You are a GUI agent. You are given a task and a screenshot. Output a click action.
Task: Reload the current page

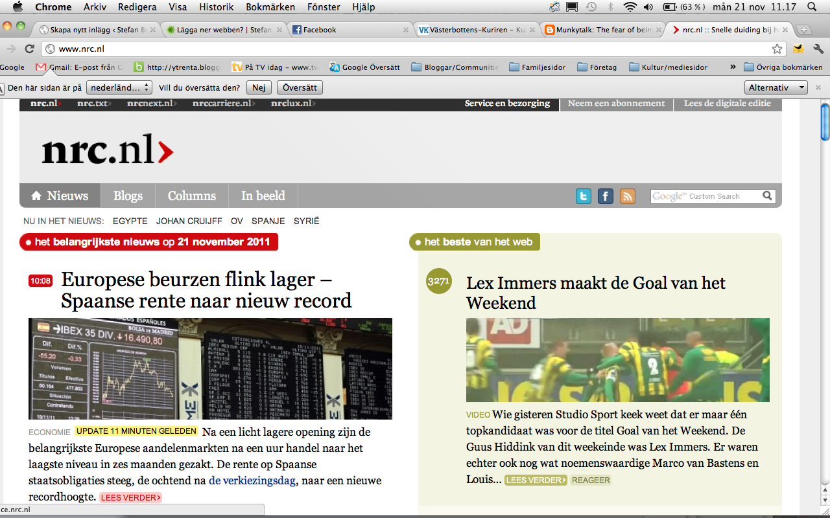29,49
